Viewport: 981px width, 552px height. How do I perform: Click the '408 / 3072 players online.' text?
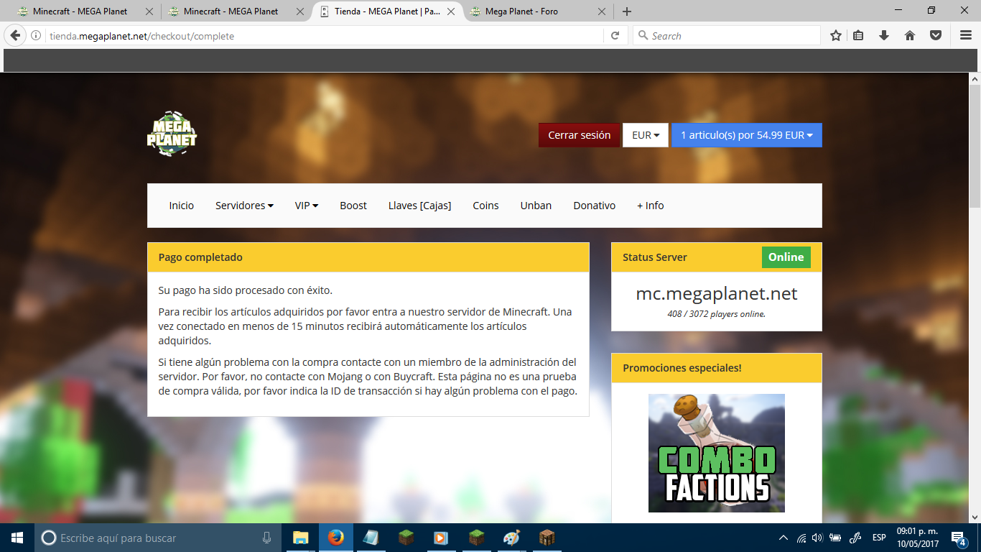[x=717, y=314]
